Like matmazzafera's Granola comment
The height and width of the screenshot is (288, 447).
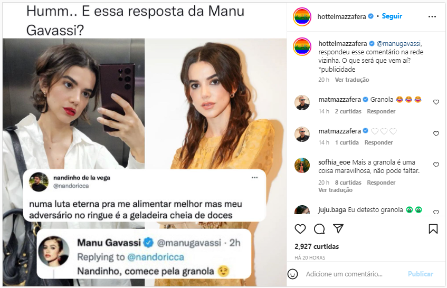pyautogui.click(x=436, y=102)
